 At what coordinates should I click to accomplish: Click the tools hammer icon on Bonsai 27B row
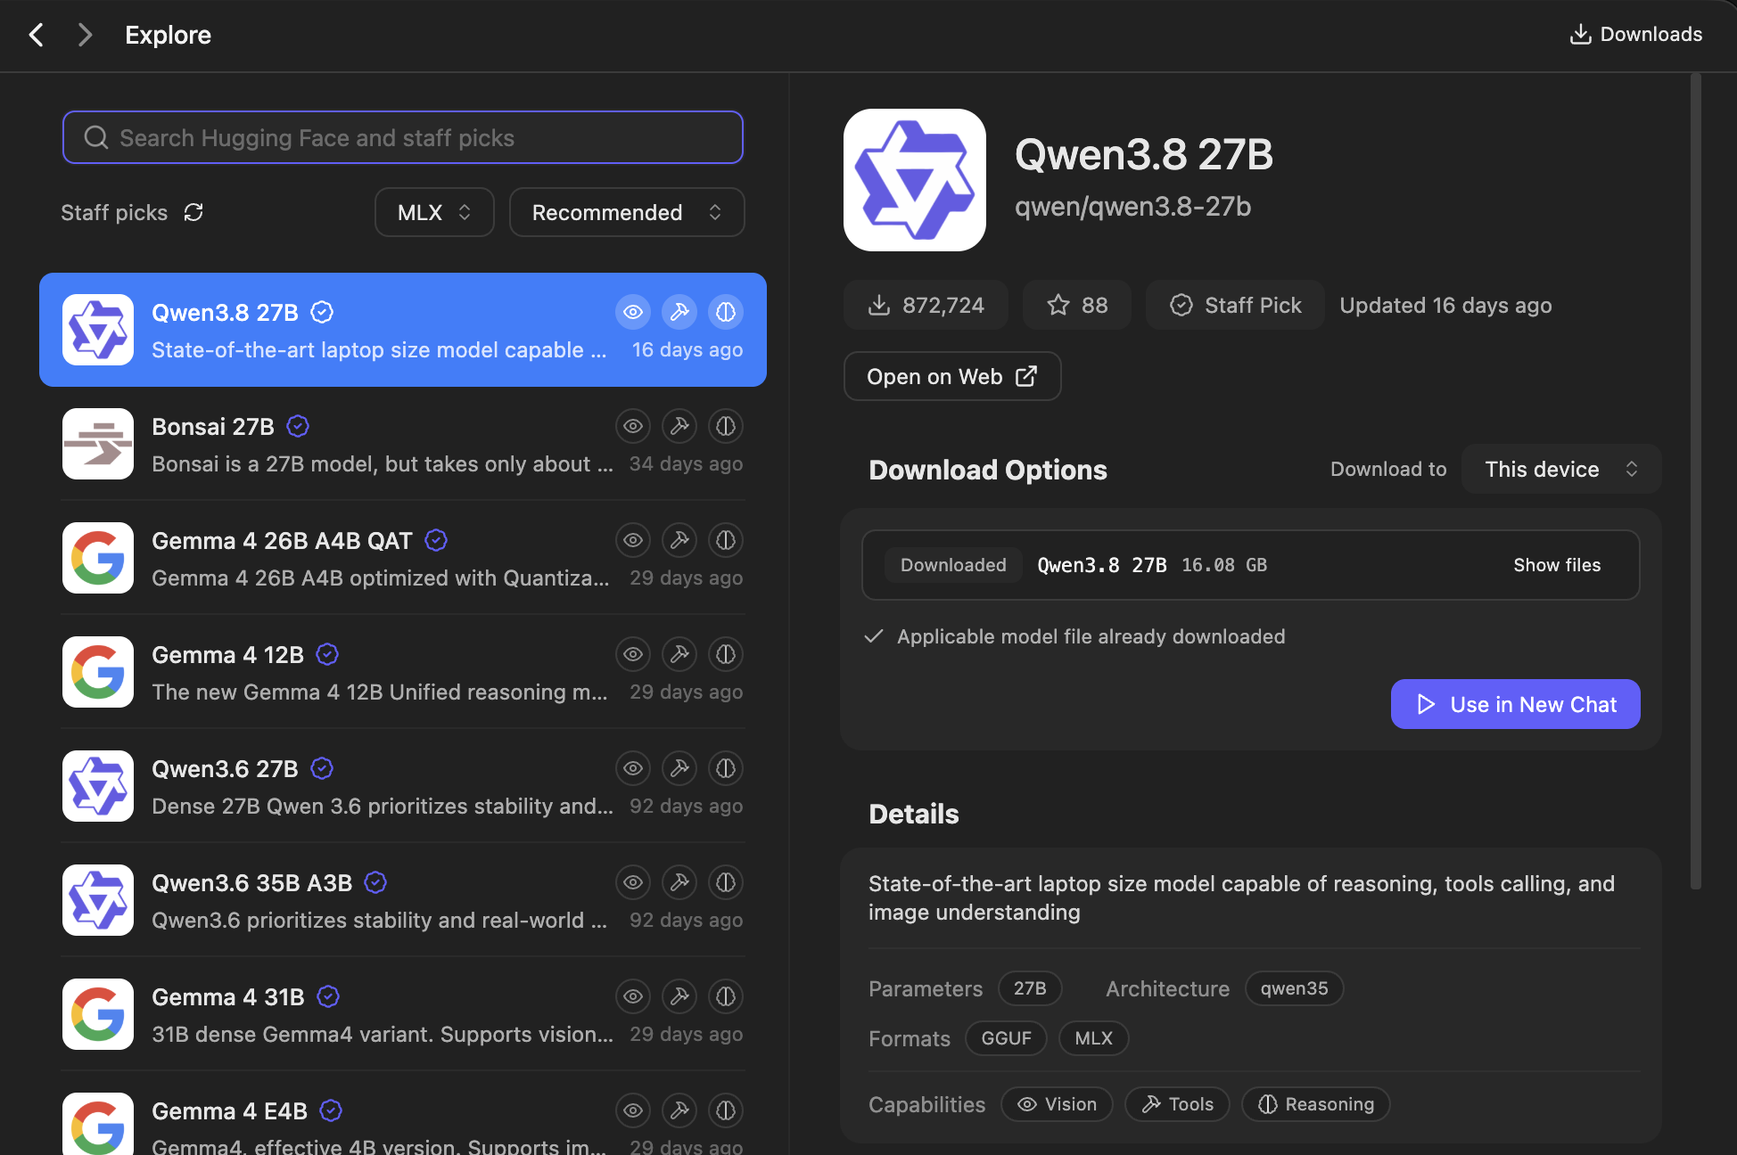(x=679, y=426)
